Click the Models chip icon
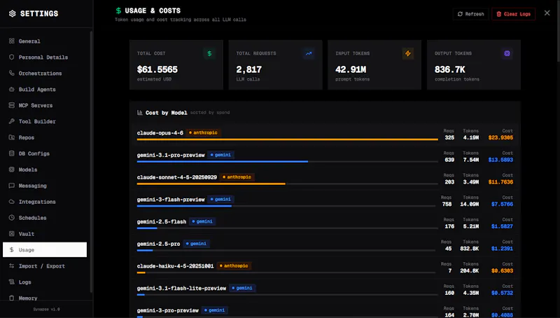 point(11,170)
